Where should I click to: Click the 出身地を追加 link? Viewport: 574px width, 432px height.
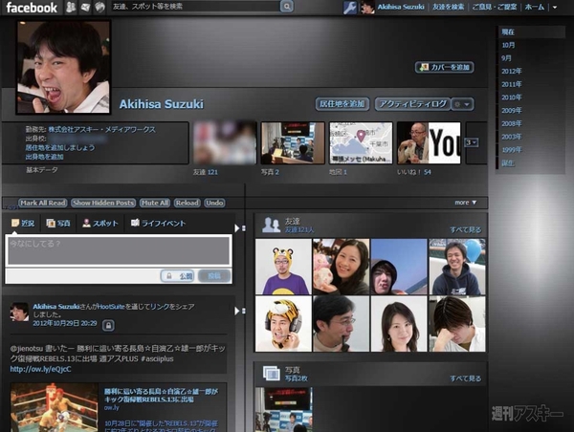44,157
